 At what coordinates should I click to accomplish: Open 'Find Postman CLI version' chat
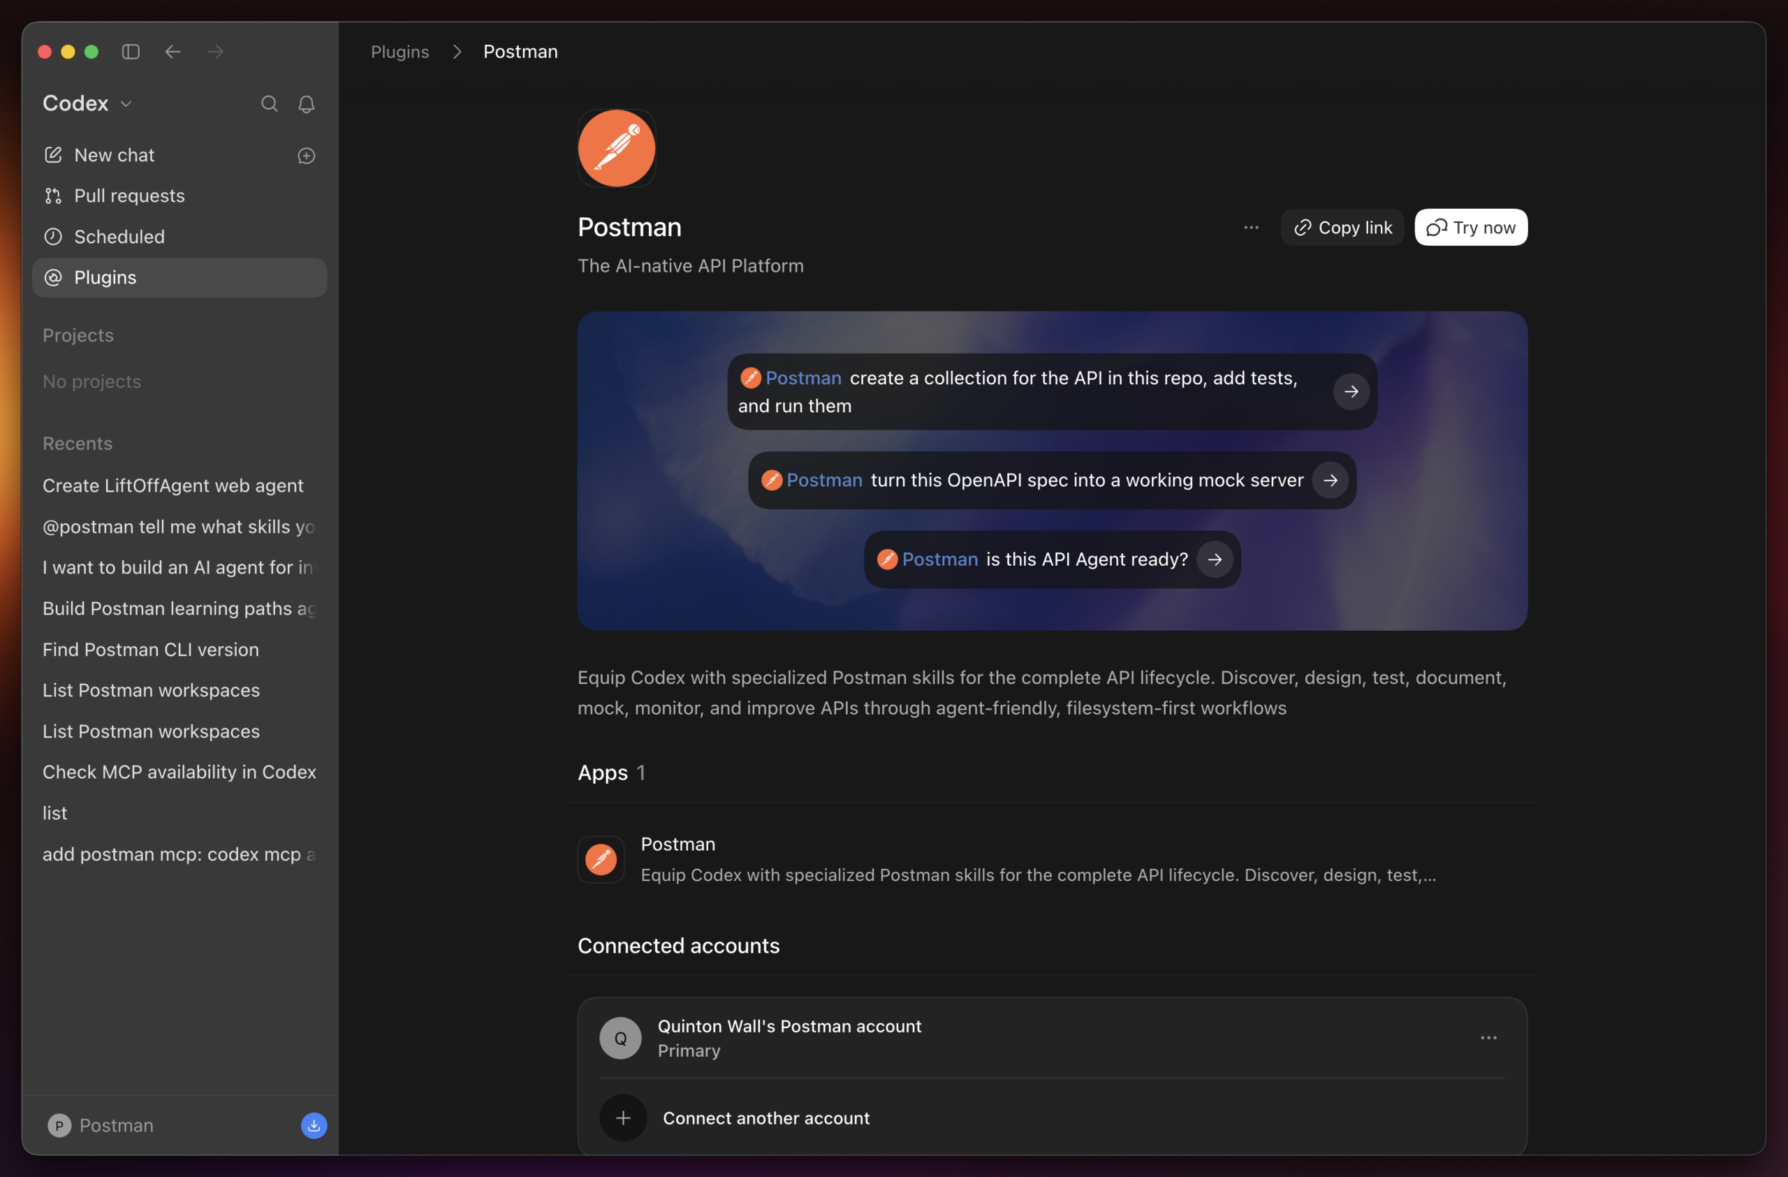(x=180, y=650)
